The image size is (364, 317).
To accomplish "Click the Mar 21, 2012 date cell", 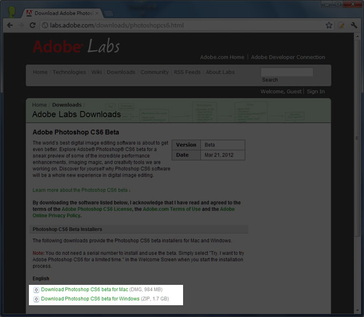I will coord(223,155).
